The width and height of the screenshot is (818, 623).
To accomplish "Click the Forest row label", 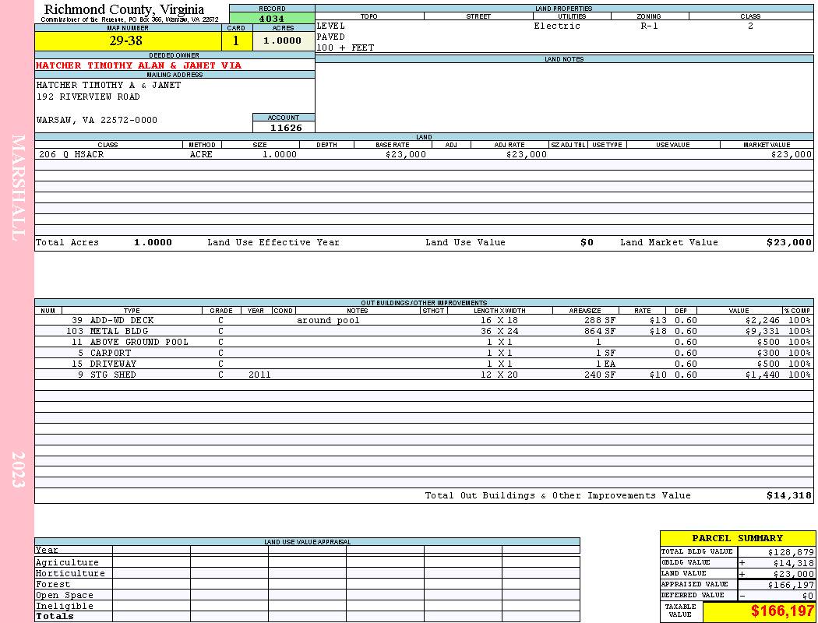I will (53, 584).
